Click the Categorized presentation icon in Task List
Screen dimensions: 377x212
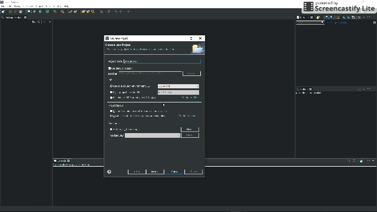328,18
